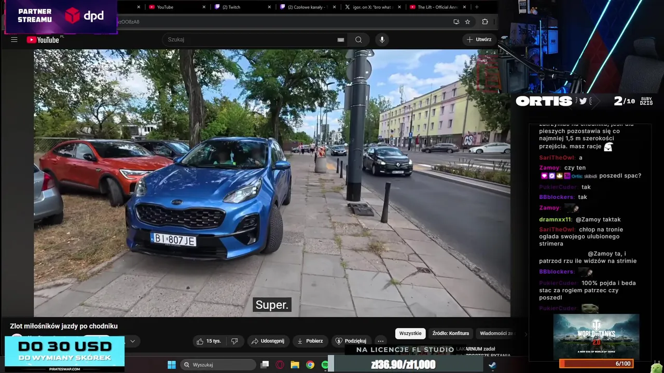Select the Wszystkie filter chip
The width and height of the screenshot is (664, 373).
click(410, 334)
